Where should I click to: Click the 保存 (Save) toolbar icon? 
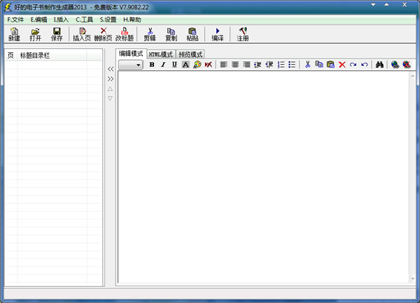point(57,34)
